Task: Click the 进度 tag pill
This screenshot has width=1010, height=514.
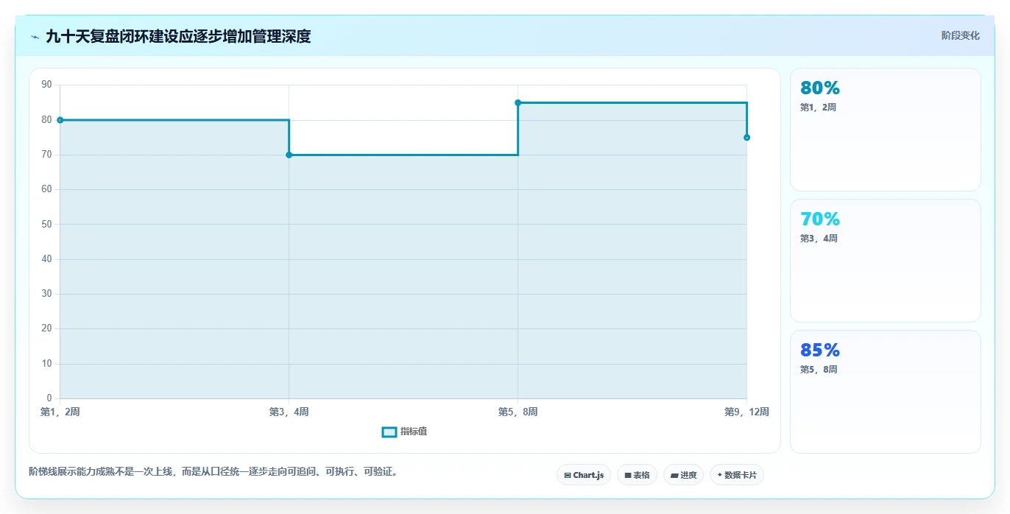Action: point(683,475)
